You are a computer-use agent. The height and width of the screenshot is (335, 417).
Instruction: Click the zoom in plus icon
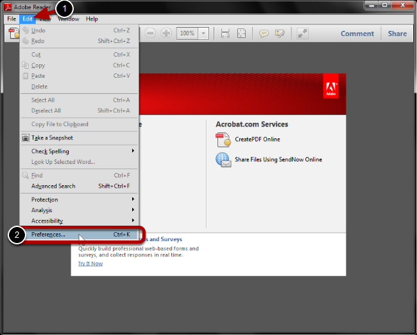point(167,33)
